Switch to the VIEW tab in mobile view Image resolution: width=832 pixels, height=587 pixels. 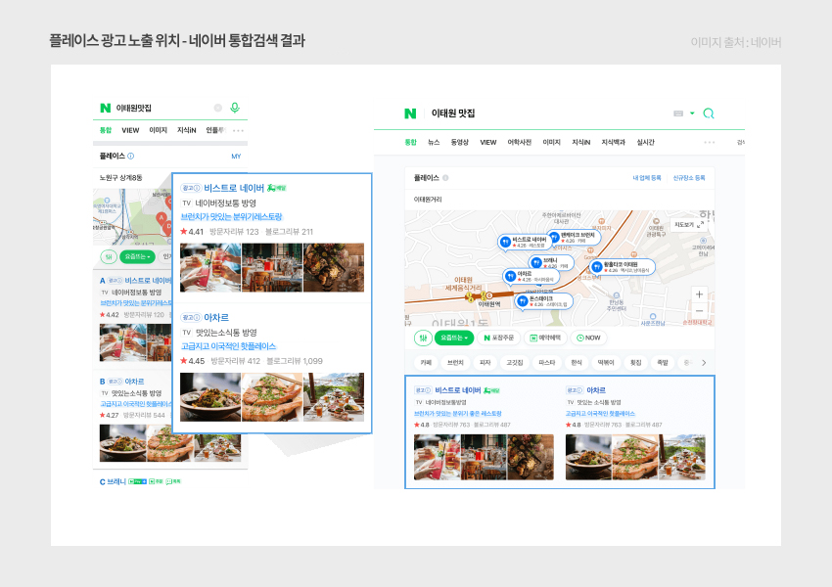pyautogui.click(x=130, y=130)
